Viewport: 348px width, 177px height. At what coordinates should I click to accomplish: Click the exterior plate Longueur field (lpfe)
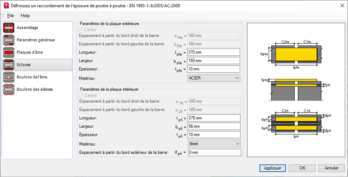pos(214,52)
